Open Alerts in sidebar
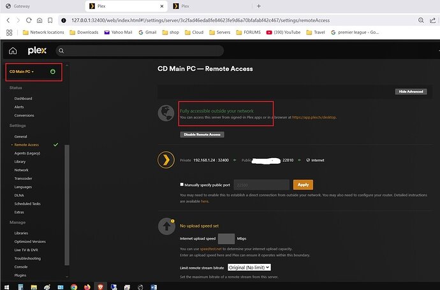The width and height of the screenshot is (440, 290). point(19,107)
